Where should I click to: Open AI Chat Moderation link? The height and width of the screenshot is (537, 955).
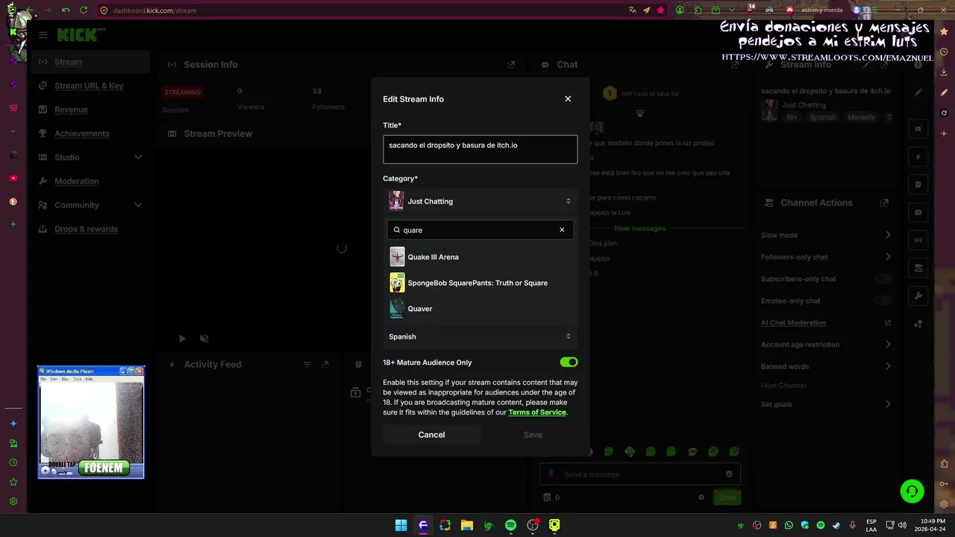[793, 323]
